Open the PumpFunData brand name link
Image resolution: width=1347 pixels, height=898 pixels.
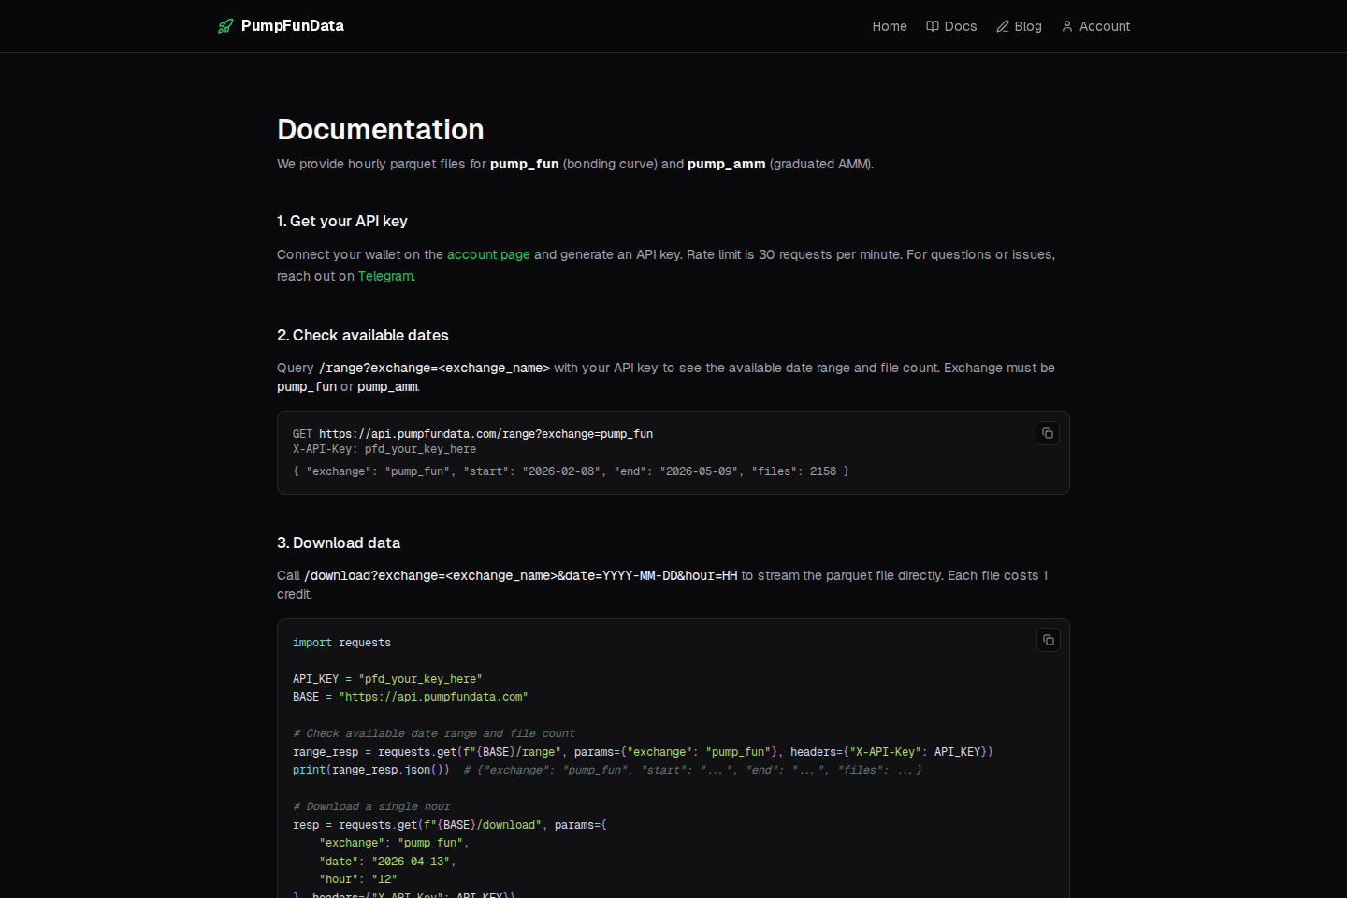point(292,26)
